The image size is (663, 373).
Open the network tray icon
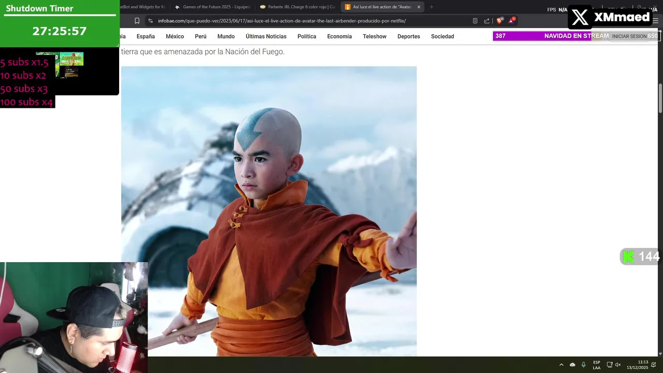tap(610, 365)
